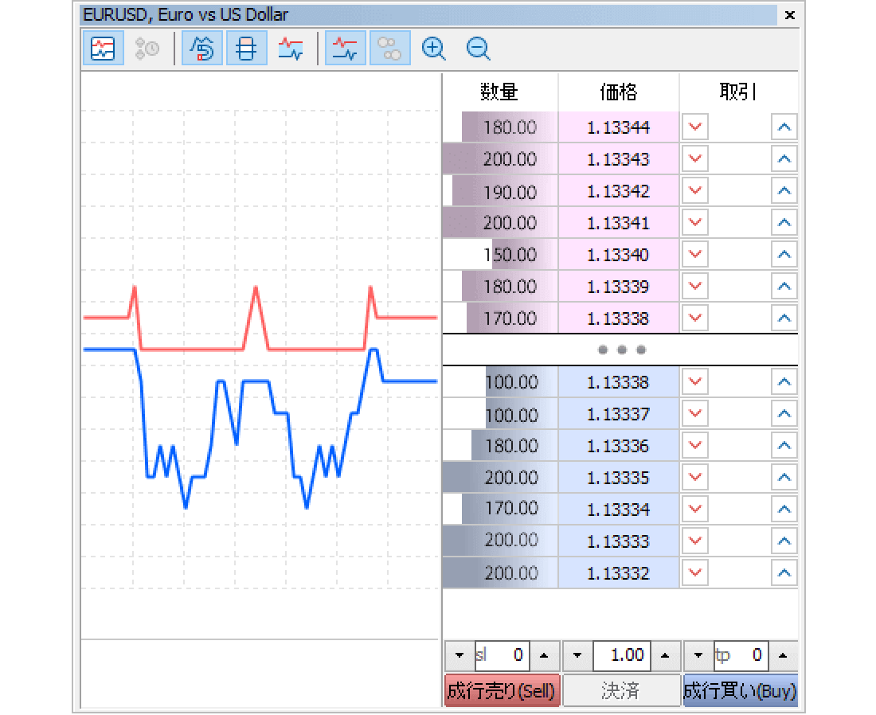The height and width of the screenshot is (715, 876).
Task: Click sell arrow on the 1.13332 row
Action: 695,573
